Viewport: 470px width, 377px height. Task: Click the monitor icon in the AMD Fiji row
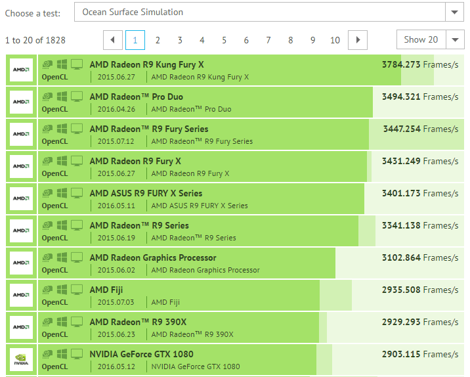tap(77, 290)
